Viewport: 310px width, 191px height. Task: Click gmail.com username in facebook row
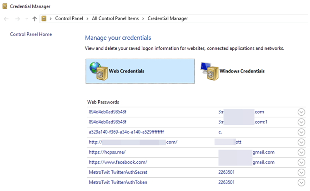coord(263,162)
